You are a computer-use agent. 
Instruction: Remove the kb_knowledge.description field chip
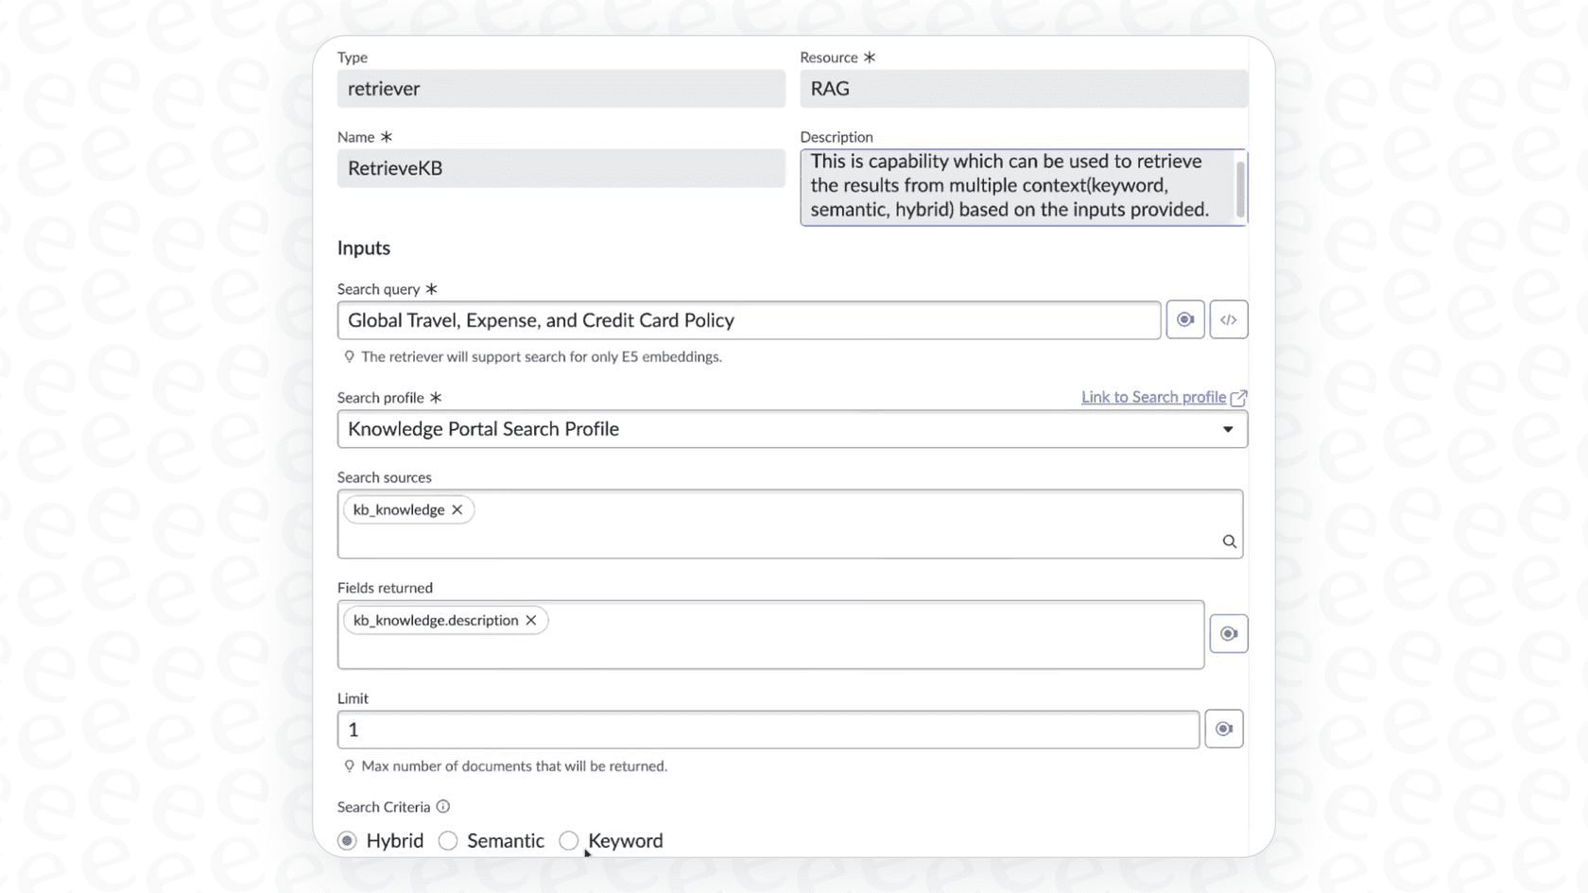coord(531,620)
